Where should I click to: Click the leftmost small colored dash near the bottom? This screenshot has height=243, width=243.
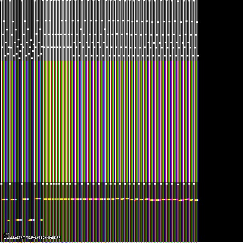coord(9,220)
